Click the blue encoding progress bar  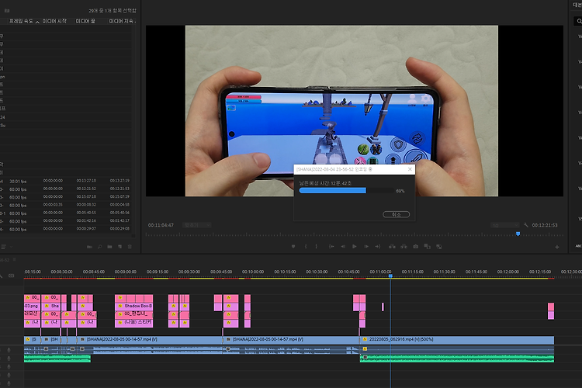pyautogui.click(x=333, y=190)
